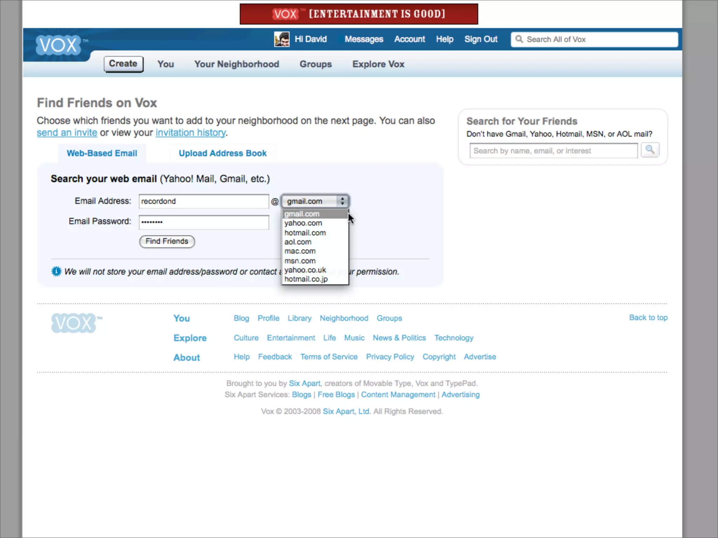This screenshot has width=718, height=538.
Task: Pick mac.com from the domain options
Action: pos(300,251)
